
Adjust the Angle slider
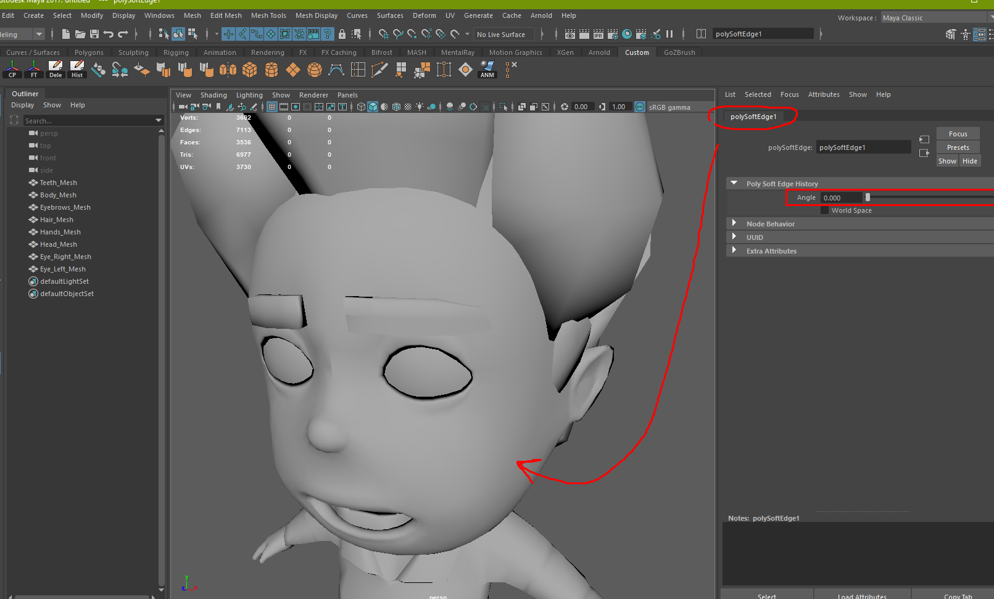click(868, 197)
